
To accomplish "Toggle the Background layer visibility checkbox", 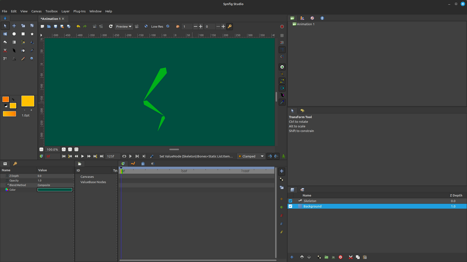I will (x=290, y=206).
